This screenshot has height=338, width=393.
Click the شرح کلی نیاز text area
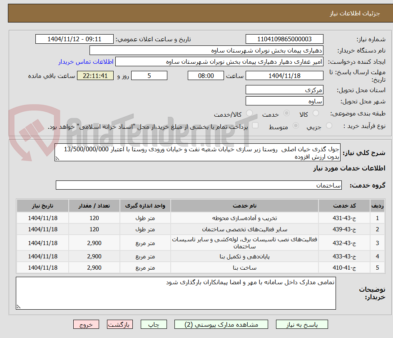[x=197, y=153]
